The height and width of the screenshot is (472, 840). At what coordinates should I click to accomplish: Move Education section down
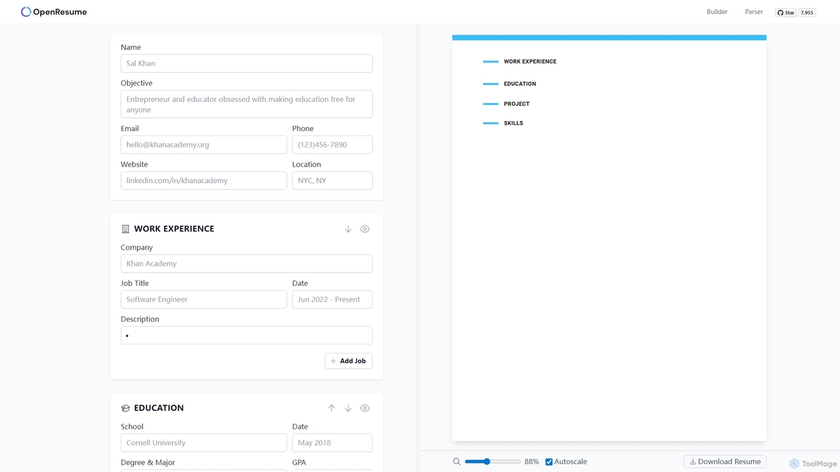click(348, 408)
